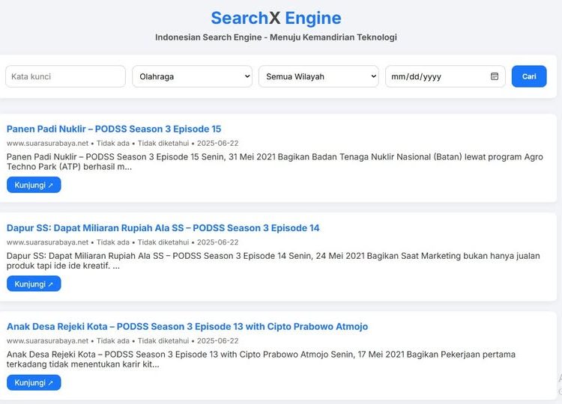Open the Anak Desa Rejeki Kota title link
This screenshot has height=404, width=562.
(187, 326)
